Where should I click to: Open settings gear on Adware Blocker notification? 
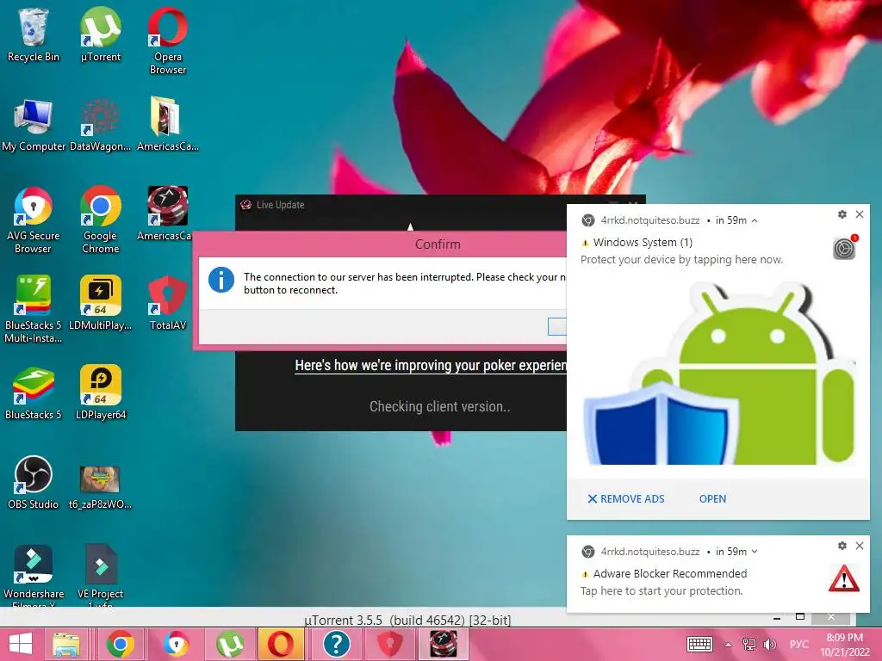pyautogui.click(x=842, y=546)
